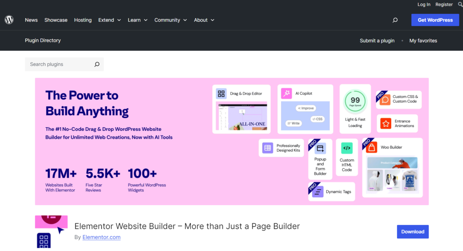The image size is (463, 251).
Task: Select Hosting in the navigation bar
Action: tap(83, 20)
